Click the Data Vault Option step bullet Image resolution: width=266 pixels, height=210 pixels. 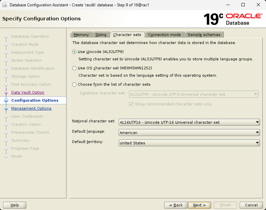pyautogui.click(x=6, y=93)
